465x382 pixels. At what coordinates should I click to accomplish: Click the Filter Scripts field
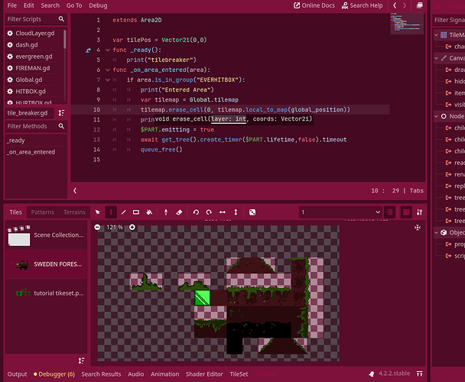(36, 19)
